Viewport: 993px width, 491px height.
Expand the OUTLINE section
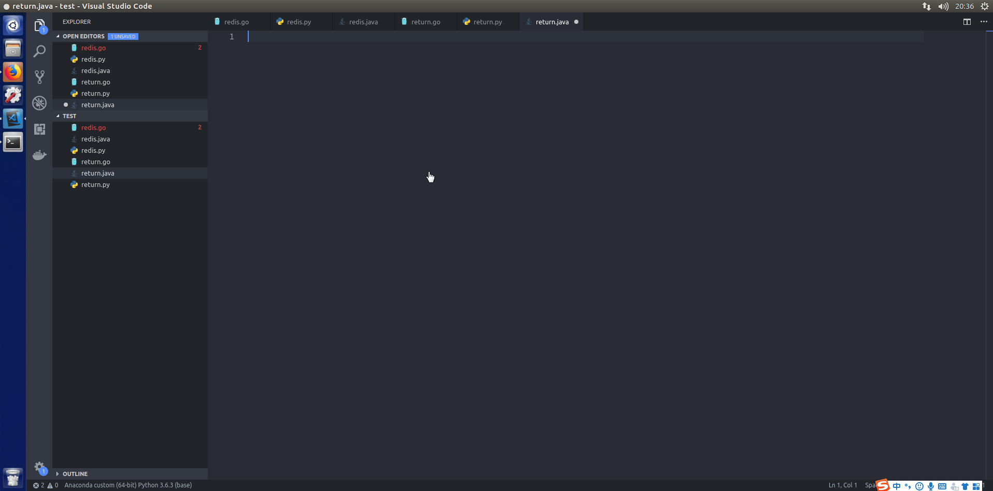[75, 473]
